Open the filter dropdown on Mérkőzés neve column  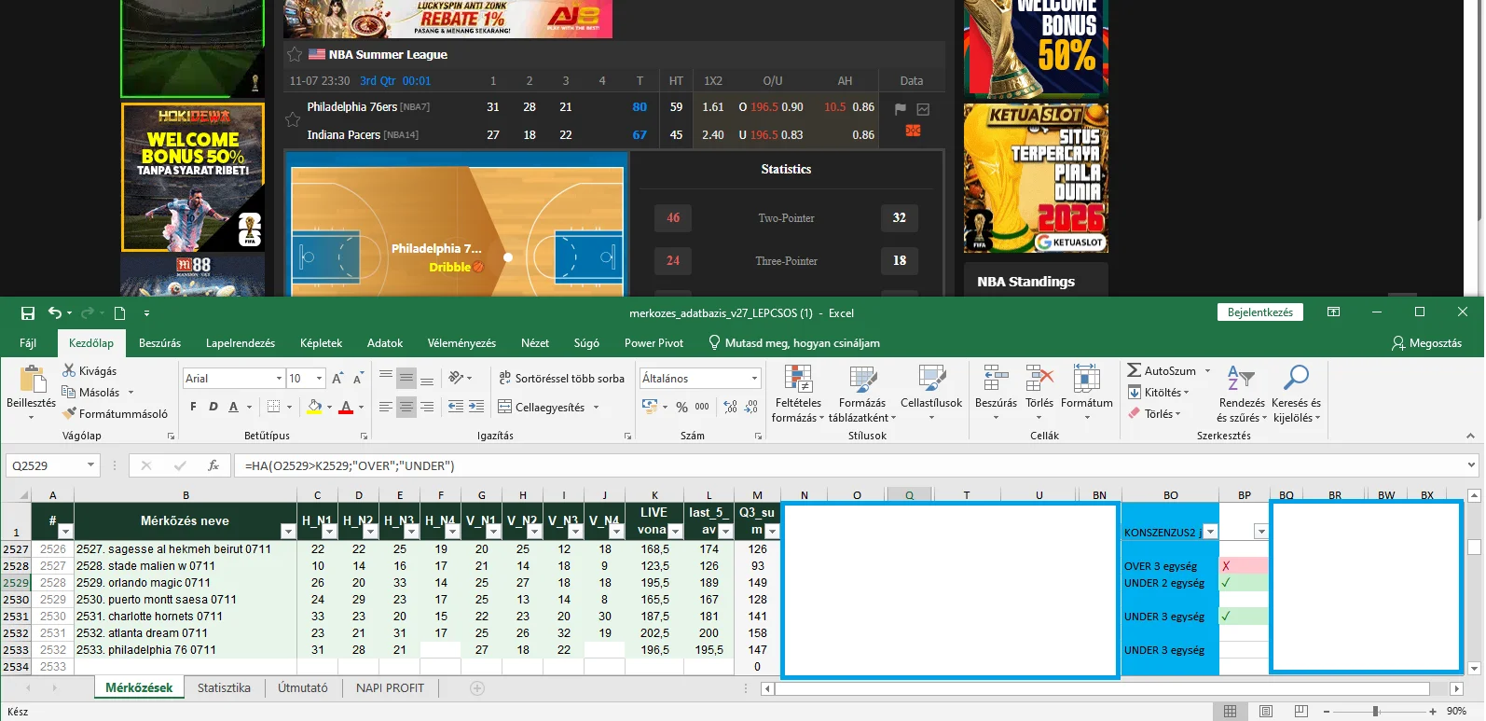tap(288, 531)
